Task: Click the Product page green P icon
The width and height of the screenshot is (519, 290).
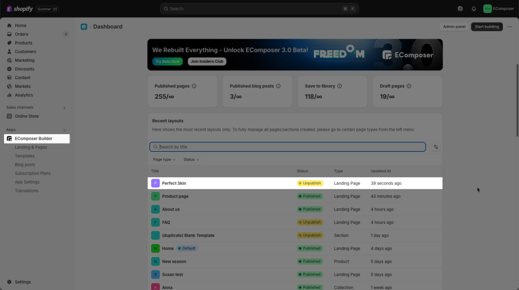Action: tap(155, 196)
